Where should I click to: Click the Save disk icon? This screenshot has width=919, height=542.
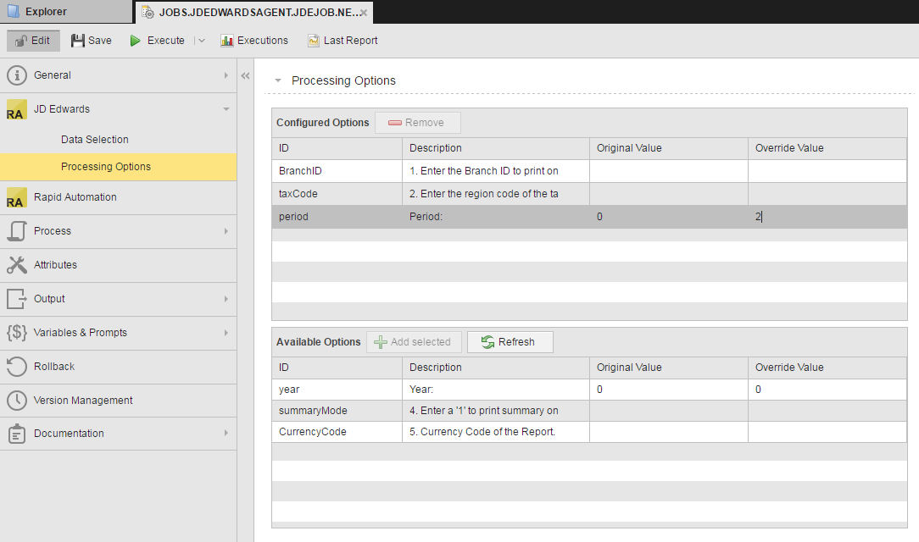(x=78, y=41)
